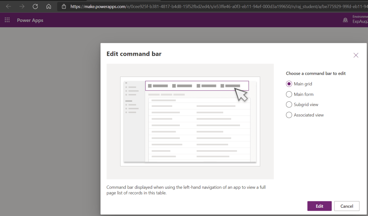The image size is (368, 216).
Task: Click the "Edit command bar" dialog heading
Action: click(134, 54)
